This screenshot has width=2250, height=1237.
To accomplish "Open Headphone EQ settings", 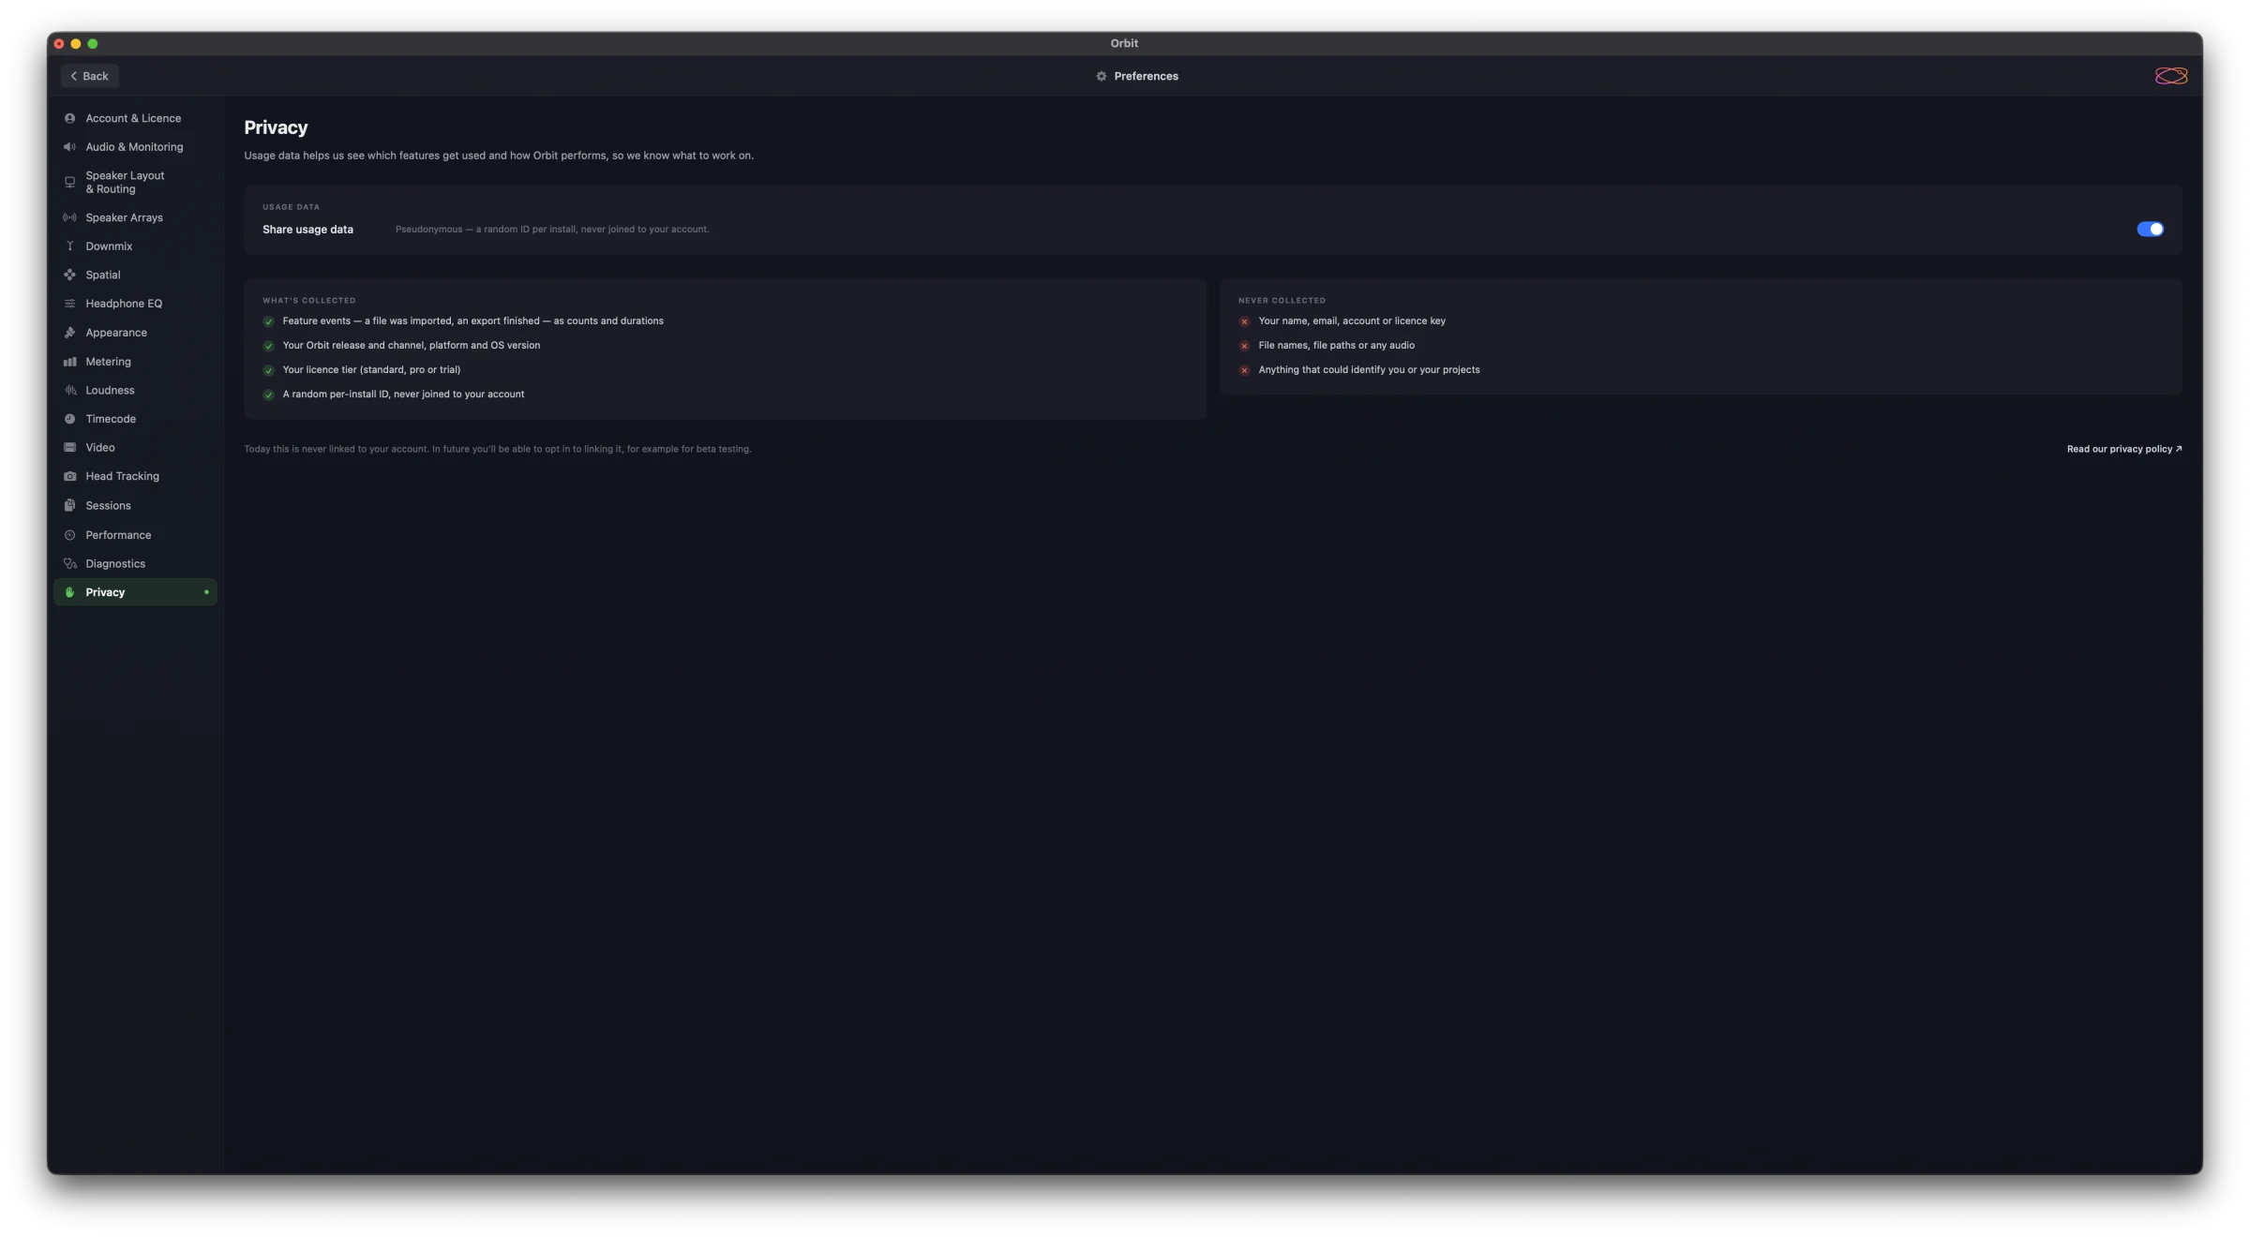I will 135,304.
